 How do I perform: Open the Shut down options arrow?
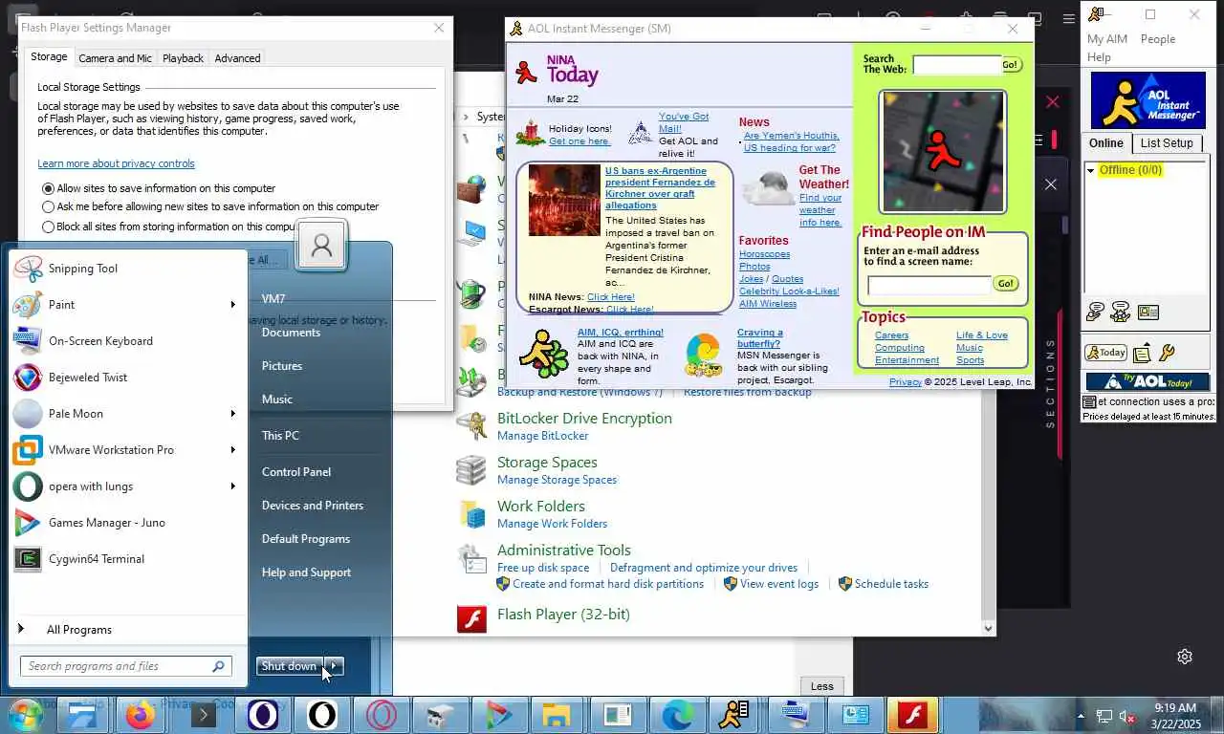tap(334, 666)
